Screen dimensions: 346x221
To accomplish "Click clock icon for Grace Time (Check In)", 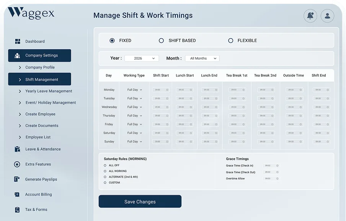I will [x=277, y=166].
